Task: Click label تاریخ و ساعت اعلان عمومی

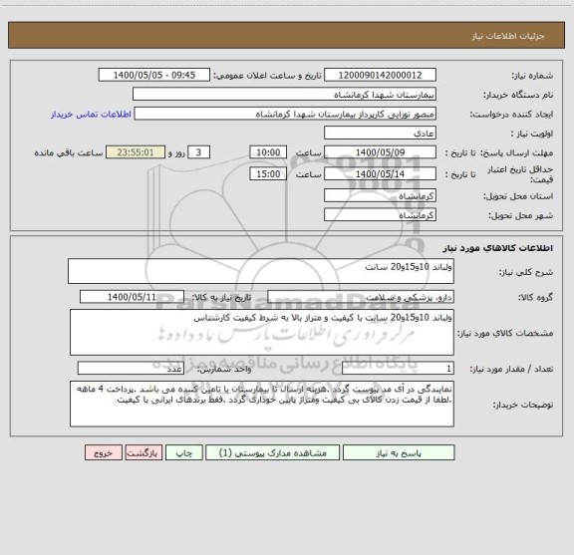Action: pyautogui.click(x=267, y=76)
